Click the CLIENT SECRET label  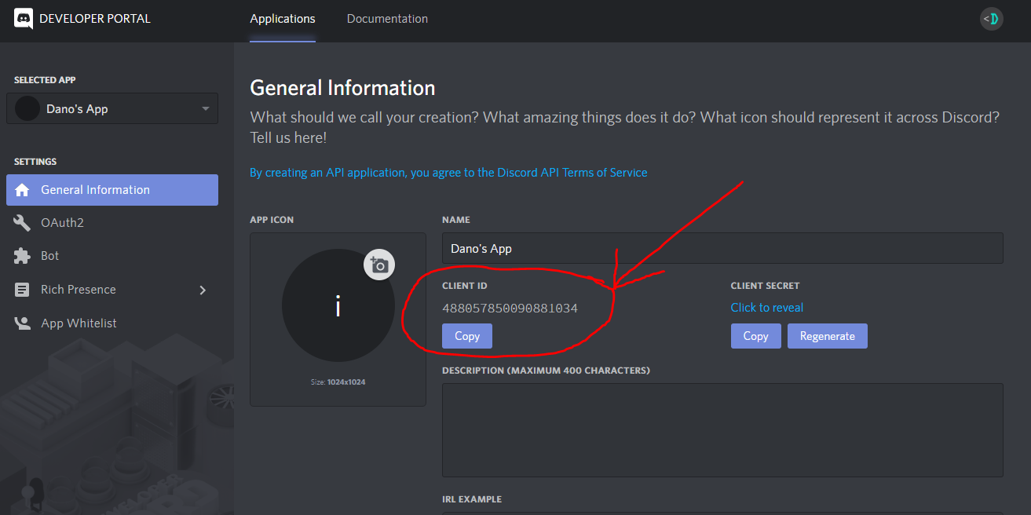coord(765,286)
